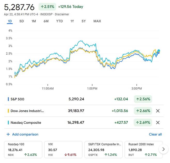Switch chart to MAX range
170x163 pixels.
[97, 21]
